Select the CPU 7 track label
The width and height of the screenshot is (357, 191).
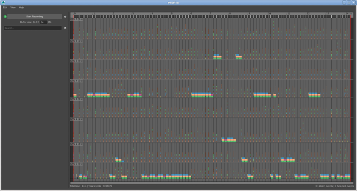(76, 20)
